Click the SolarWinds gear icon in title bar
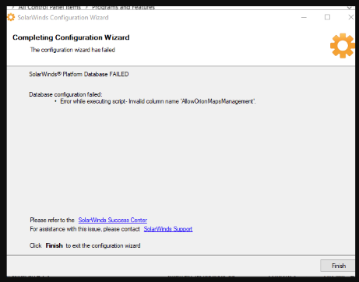This screenshot has width=359, height=282. point(11,17)
